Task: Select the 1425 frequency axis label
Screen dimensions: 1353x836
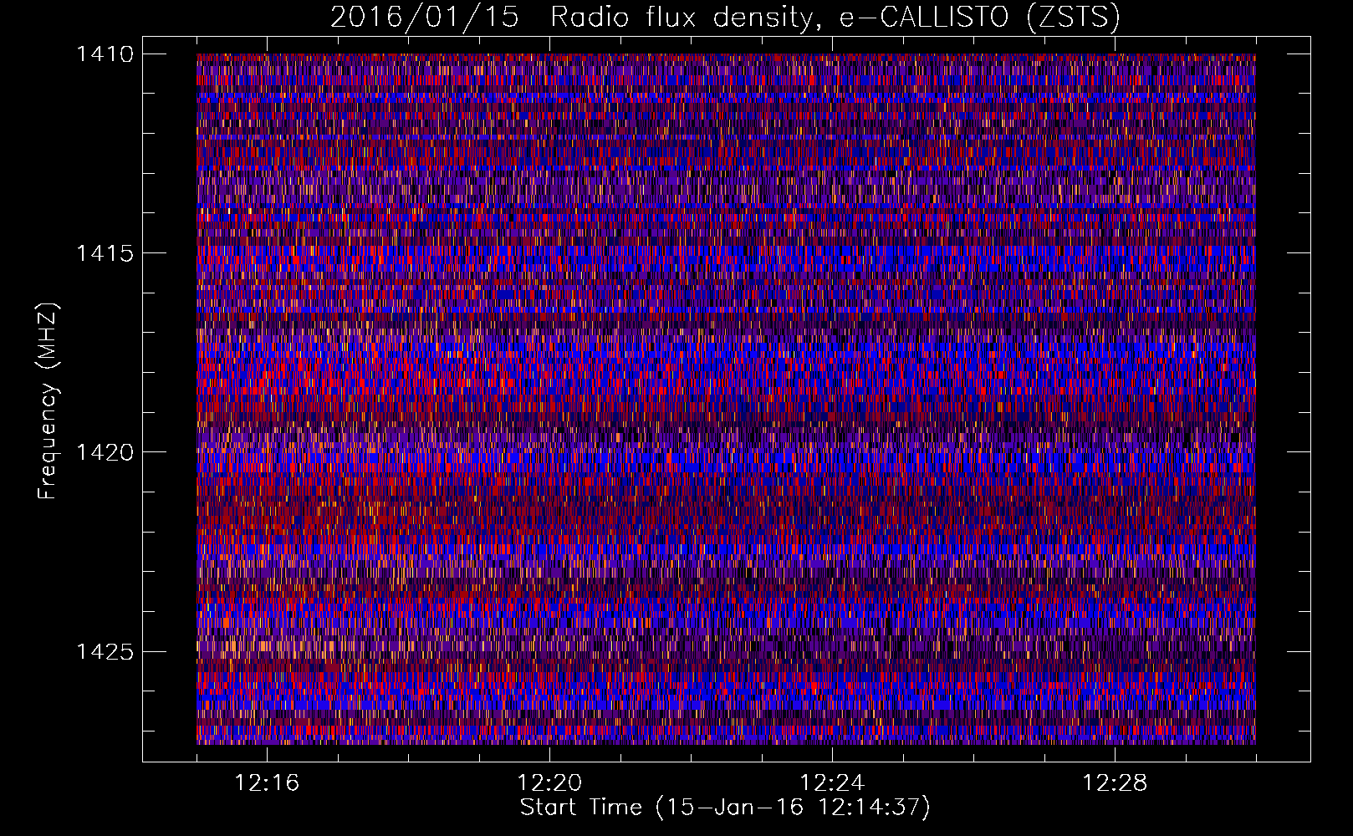Action: (105, 651)
